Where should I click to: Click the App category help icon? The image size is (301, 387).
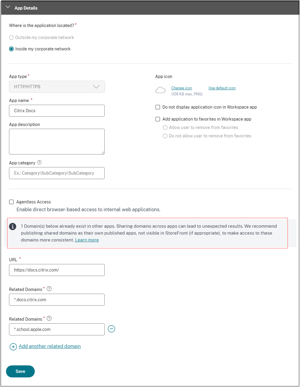[x=39, y=163]
